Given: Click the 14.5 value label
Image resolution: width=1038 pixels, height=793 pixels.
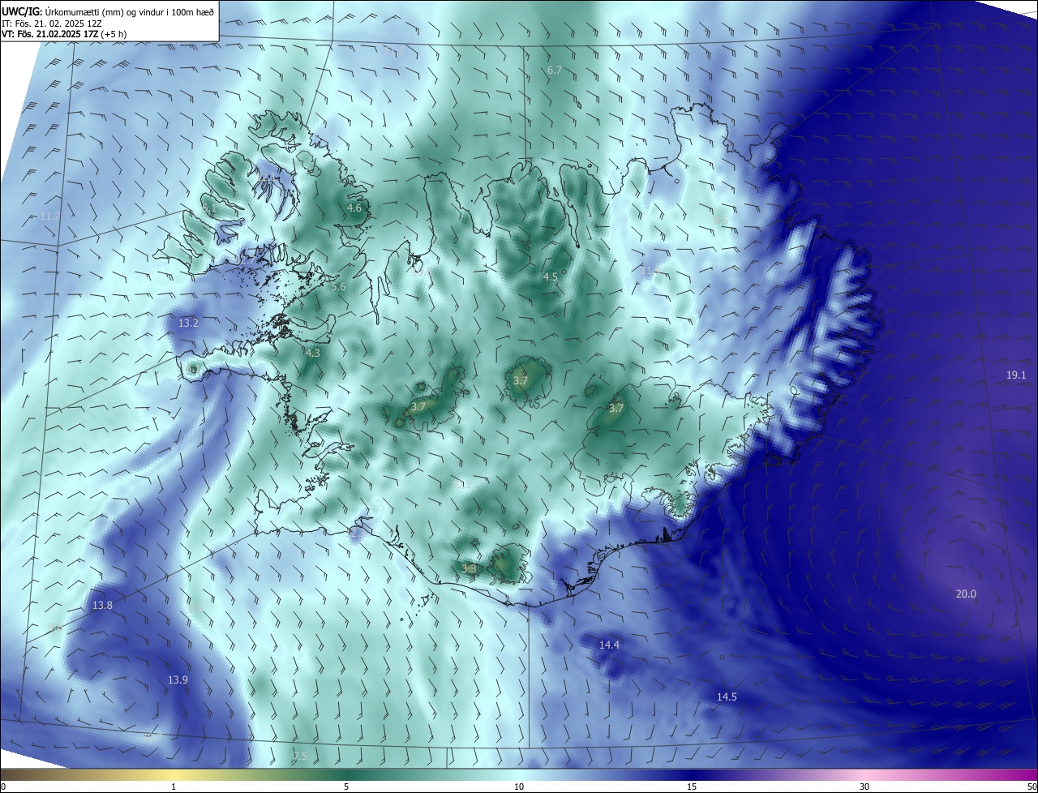Looking at the screenshot, I should 727,697.
